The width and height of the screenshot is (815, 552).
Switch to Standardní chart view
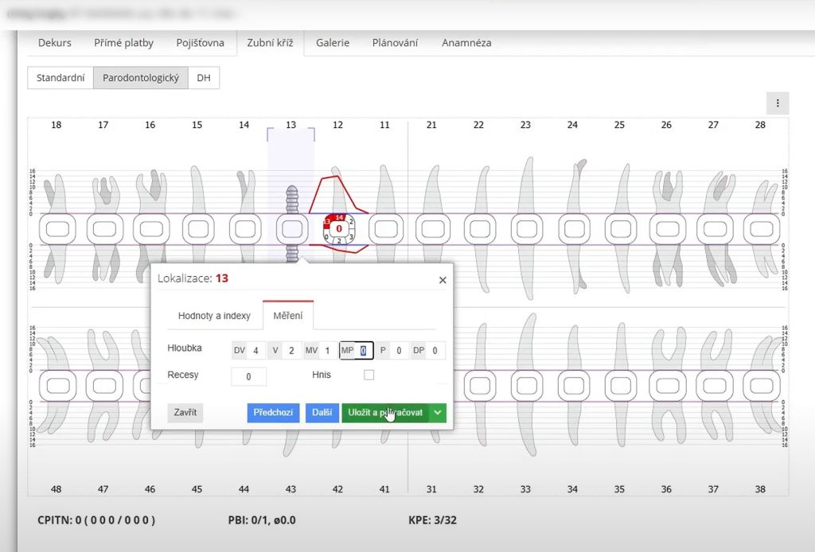tap(60, 78)
